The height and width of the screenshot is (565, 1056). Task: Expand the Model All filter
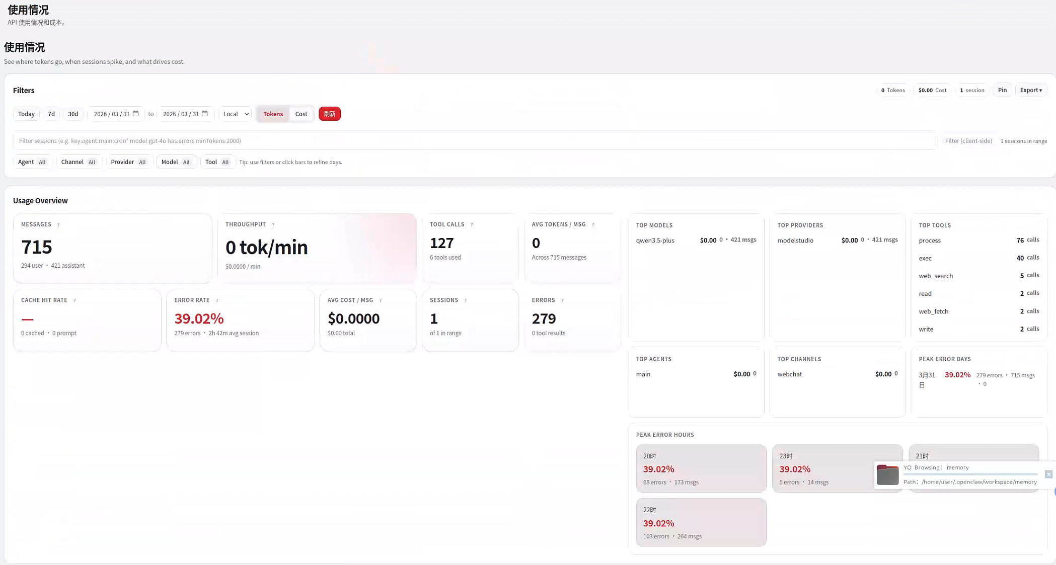[x=175, y=162]
